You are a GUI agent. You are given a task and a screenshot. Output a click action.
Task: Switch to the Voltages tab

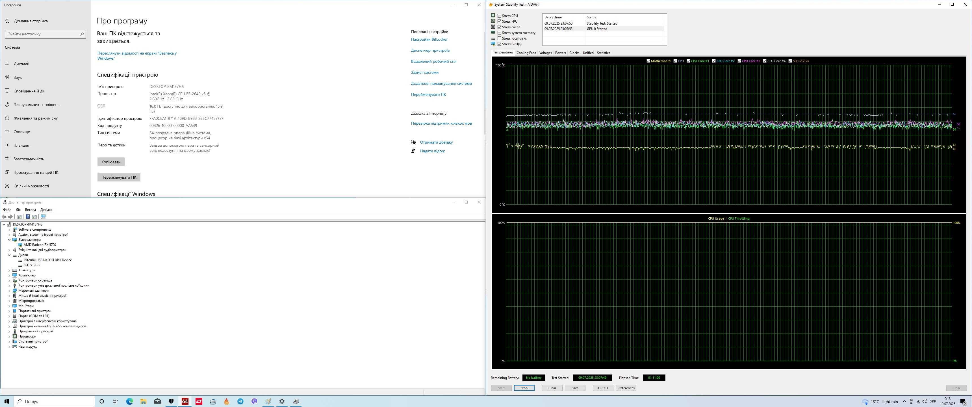pos(545,53)
